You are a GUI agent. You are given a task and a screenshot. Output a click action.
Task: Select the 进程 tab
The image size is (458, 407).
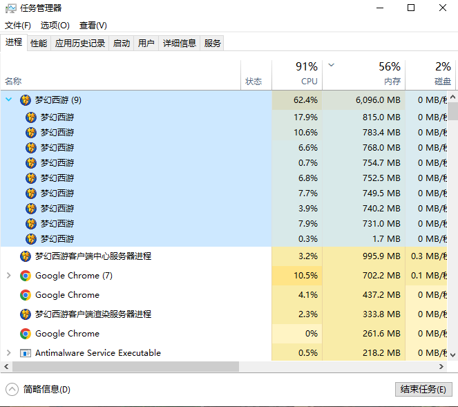14,42
